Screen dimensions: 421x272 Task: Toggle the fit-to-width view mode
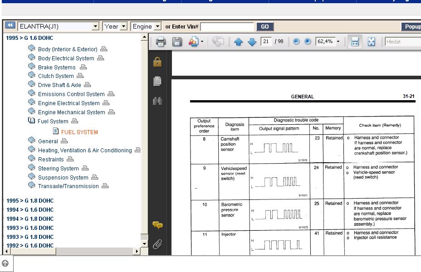pos(355,42)
